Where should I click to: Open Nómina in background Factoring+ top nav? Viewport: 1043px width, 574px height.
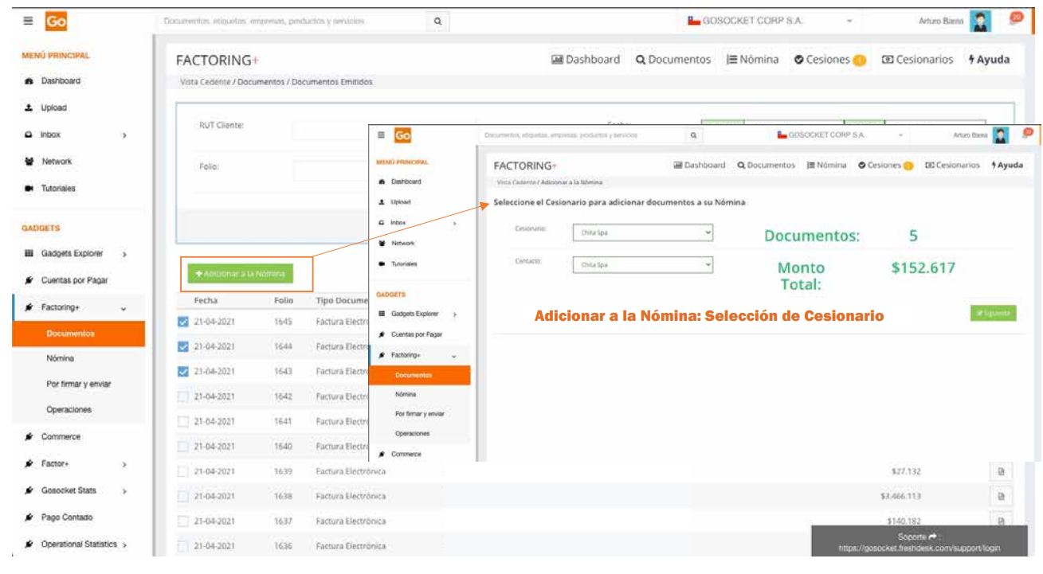[x=752, y=60]
